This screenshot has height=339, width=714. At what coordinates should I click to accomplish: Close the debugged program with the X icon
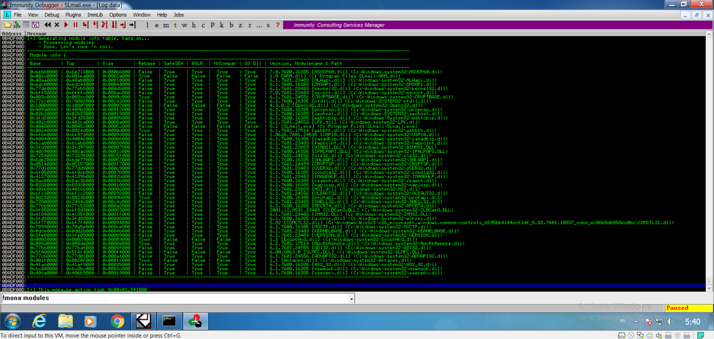pyautogui.click(x=57, y=25)
